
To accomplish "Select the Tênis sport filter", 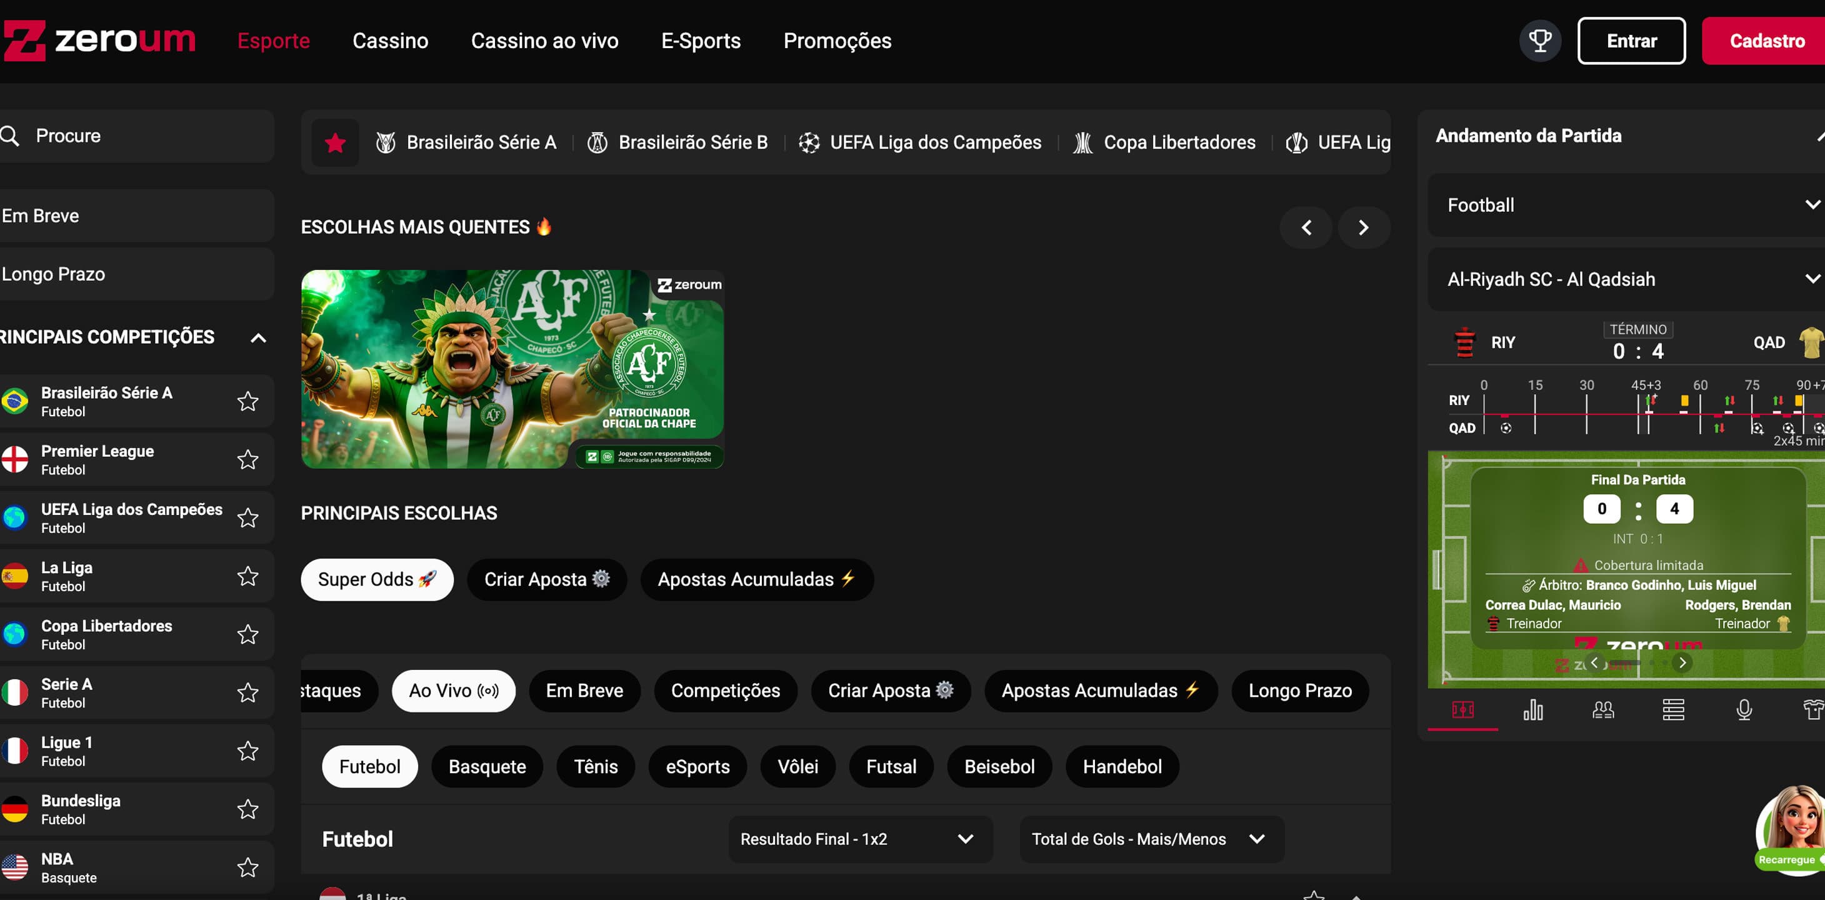I will [596, 767].
